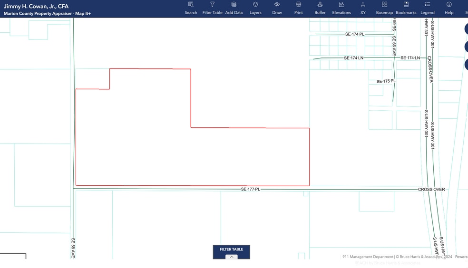
Task: Click the topmost round button on right edge
Action: coord(466,29)
